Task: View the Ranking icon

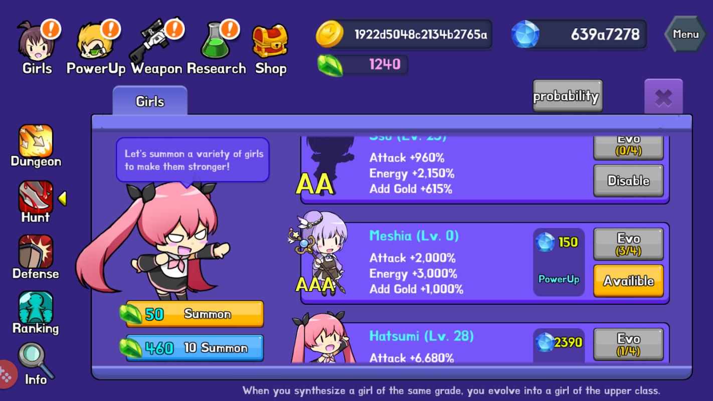Action: tap(36, 308)
